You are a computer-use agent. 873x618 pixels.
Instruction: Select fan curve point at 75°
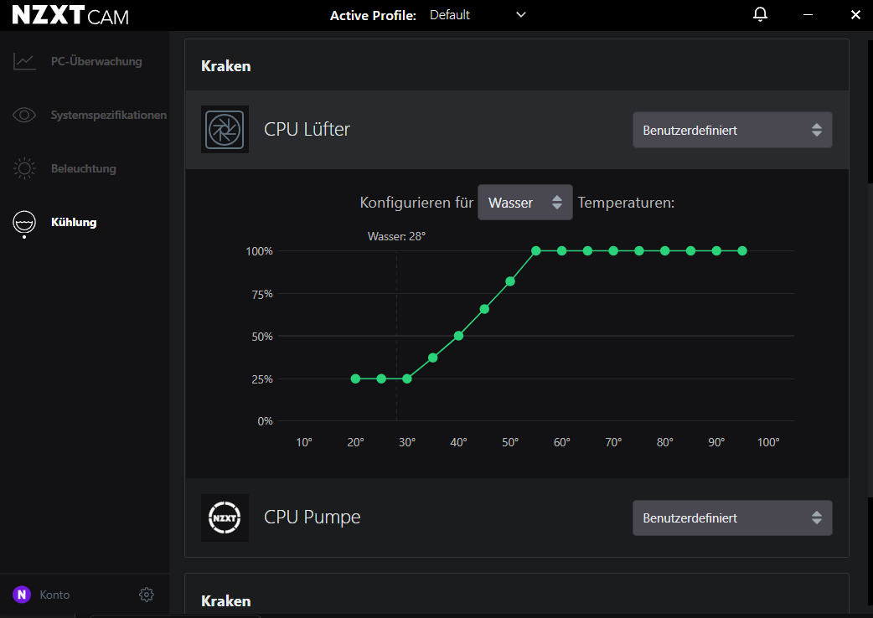pyautogui.click(x=639, y=251)
